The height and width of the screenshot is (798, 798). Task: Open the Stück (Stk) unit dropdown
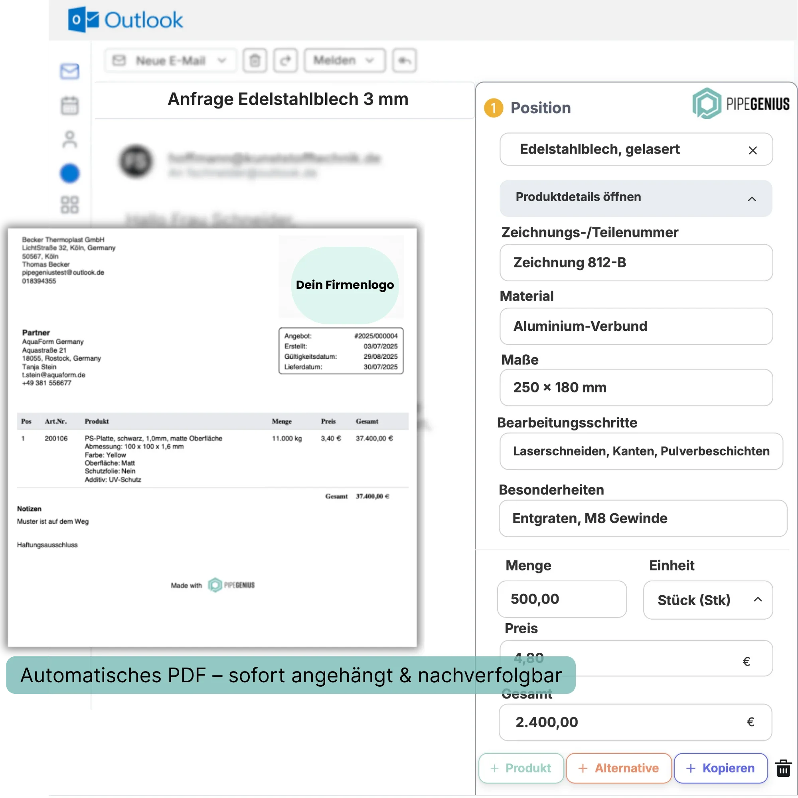point(707,600)
